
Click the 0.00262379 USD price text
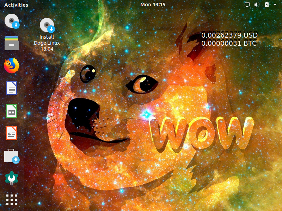(x=229, y=35)
